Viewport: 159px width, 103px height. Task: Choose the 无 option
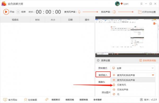click(x=133, y=94)
